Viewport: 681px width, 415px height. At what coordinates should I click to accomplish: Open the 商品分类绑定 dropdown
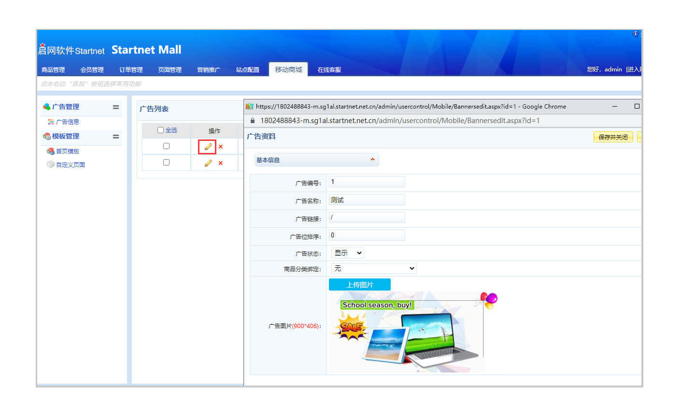tap(373, 268)
